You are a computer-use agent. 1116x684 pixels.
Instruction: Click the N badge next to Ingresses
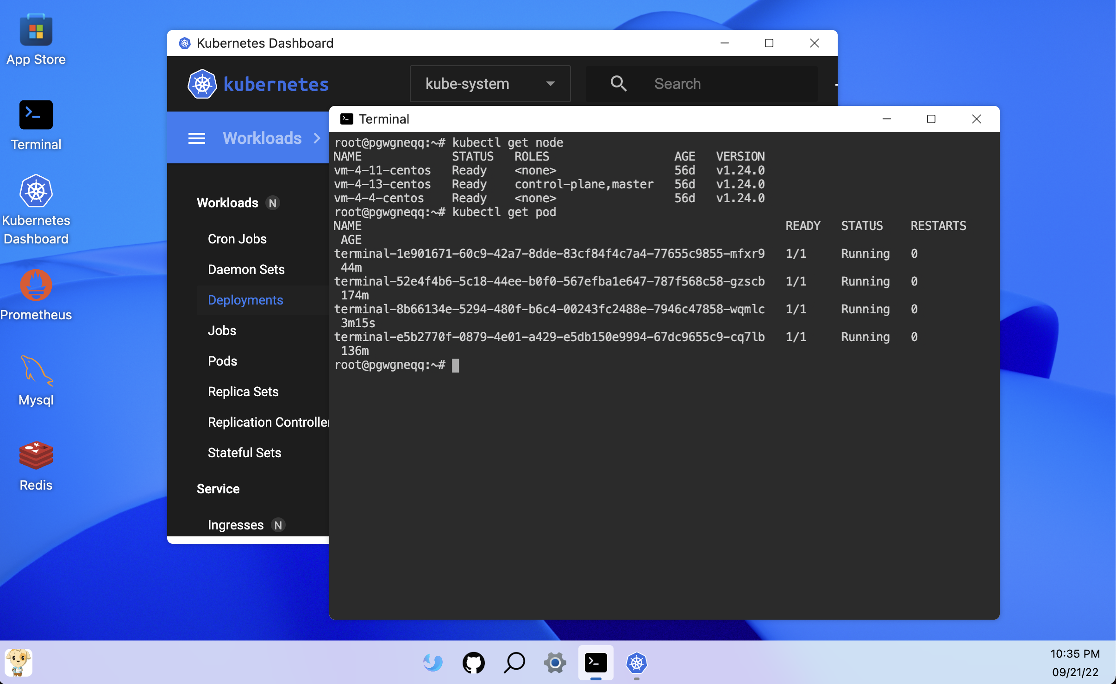(278, 525)
